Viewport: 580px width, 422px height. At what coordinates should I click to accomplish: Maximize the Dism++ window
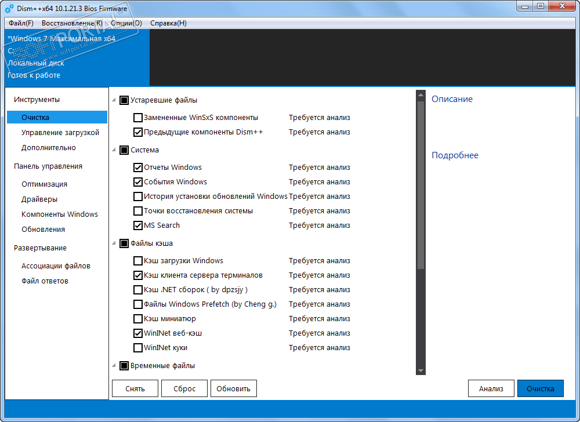541,6
